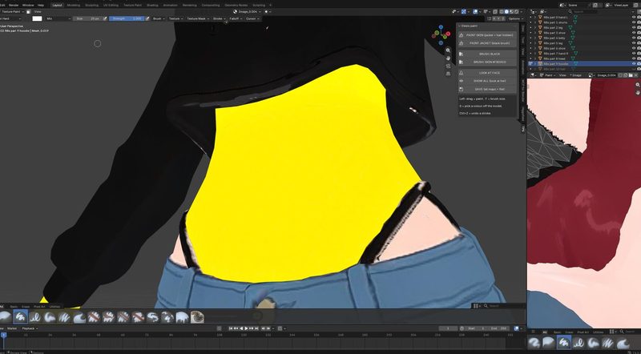Expand the part 5 leg outliner row

tap(535, 43)
